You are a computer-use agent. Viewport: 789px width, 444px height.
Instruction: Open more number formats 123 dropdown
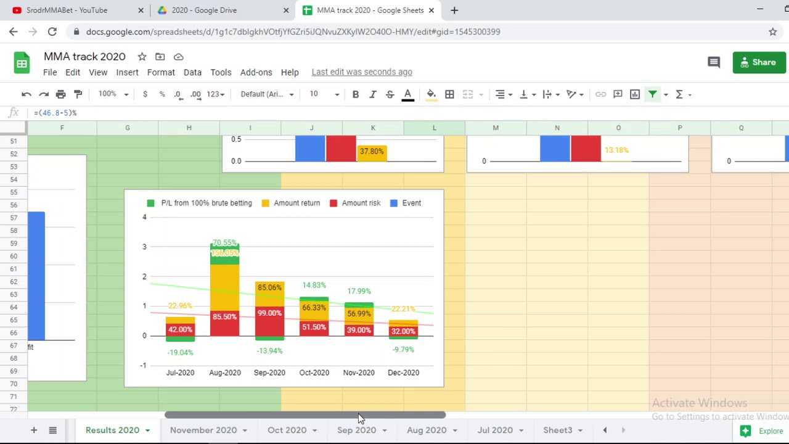click(216, 94)
